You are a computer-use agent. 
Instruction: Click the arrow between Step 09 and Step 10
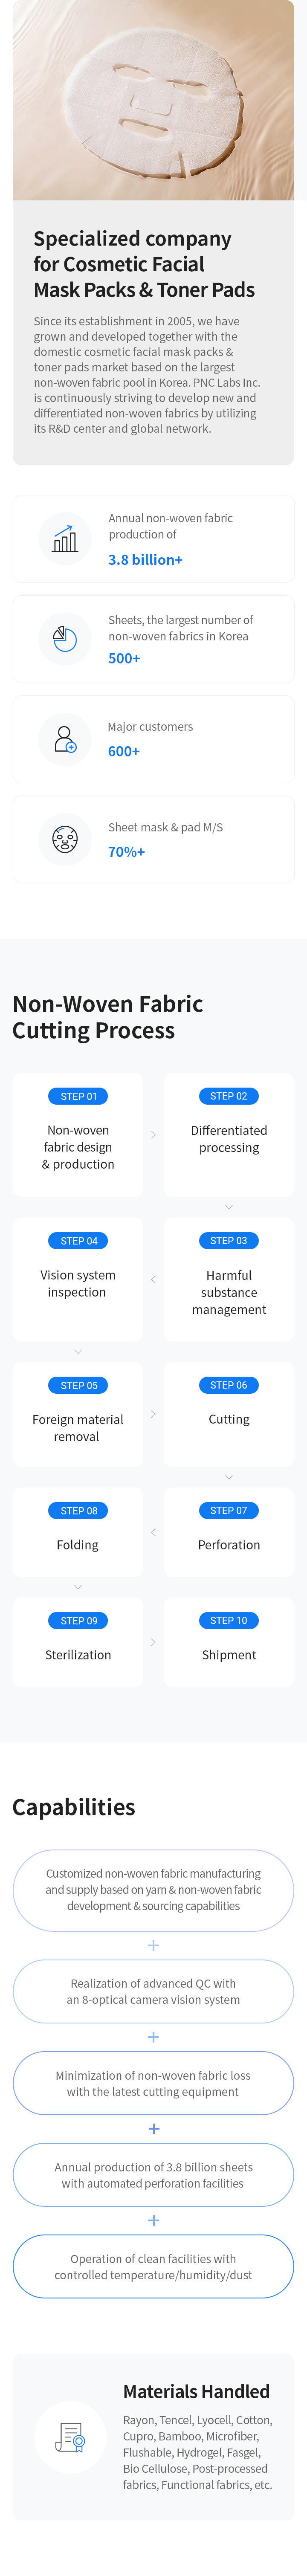click(x=153, y=1642)
